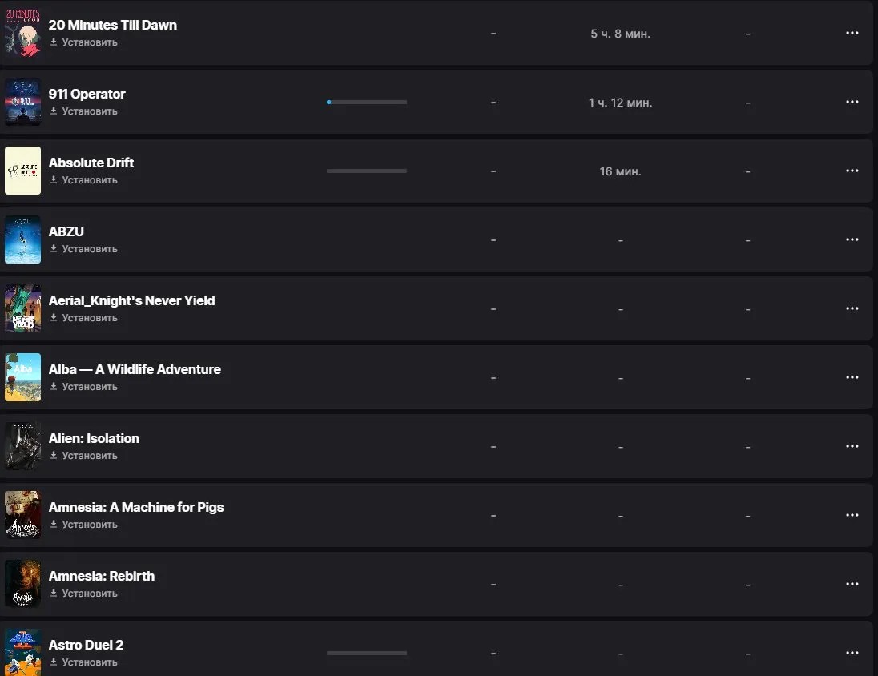Open ellipsis menu for Alba — A Wildlife Adventure
The height and width of the screenshot is (676, 878).
point(852,377)
